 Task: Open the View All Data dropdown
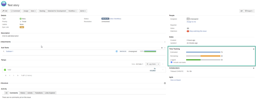pyautogui.click(x=137, y=64)
